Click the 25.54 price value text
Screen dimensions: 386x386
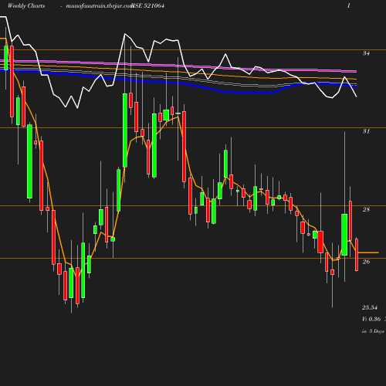(370, 307)
